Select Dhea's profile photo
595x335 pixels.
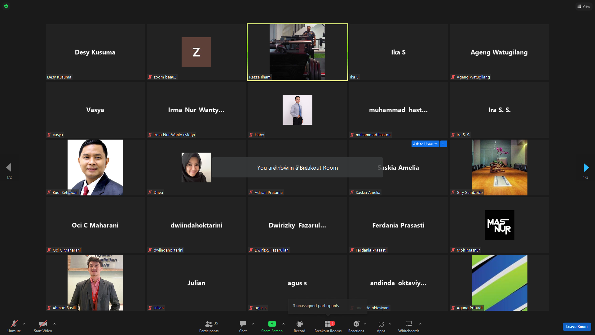pos(196,167)
